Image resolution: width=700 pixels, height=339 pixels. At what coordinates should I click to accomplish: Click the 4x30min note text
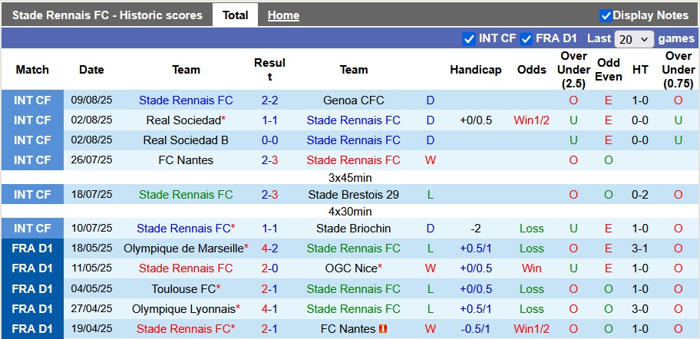[350, 212]
